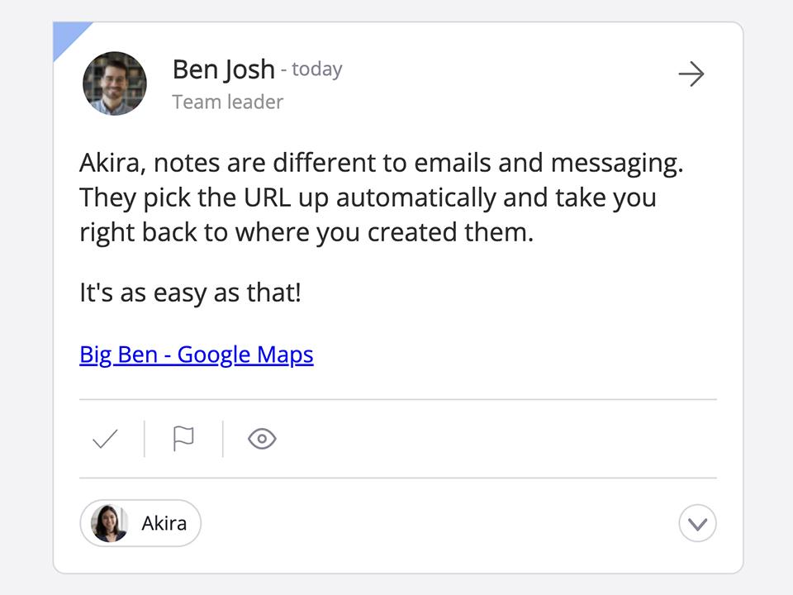Click the word "URL" in the message
The height and width of the screenshot is (595, 793).
267,198
